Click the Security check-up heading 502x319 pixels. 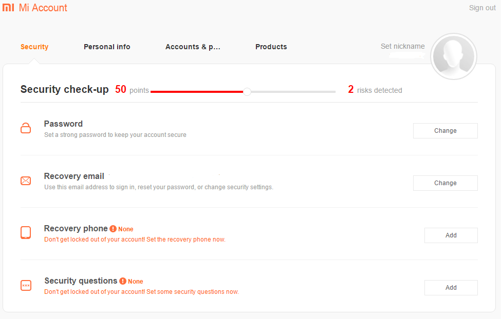click(x=65, y=89)
